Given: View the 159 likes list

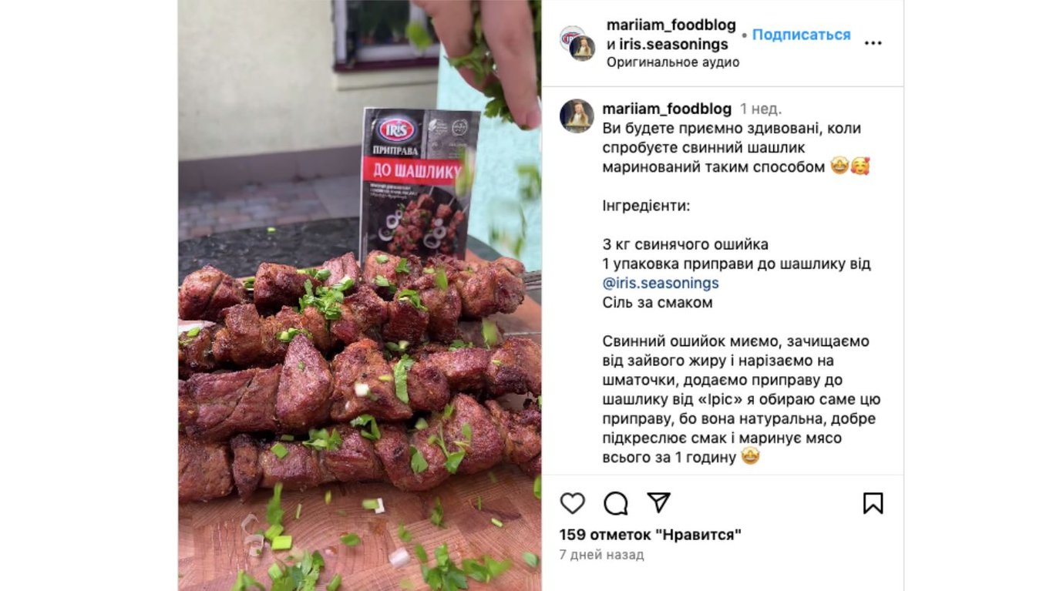Looking at the screenshot, I should click(x=651, y=535).
